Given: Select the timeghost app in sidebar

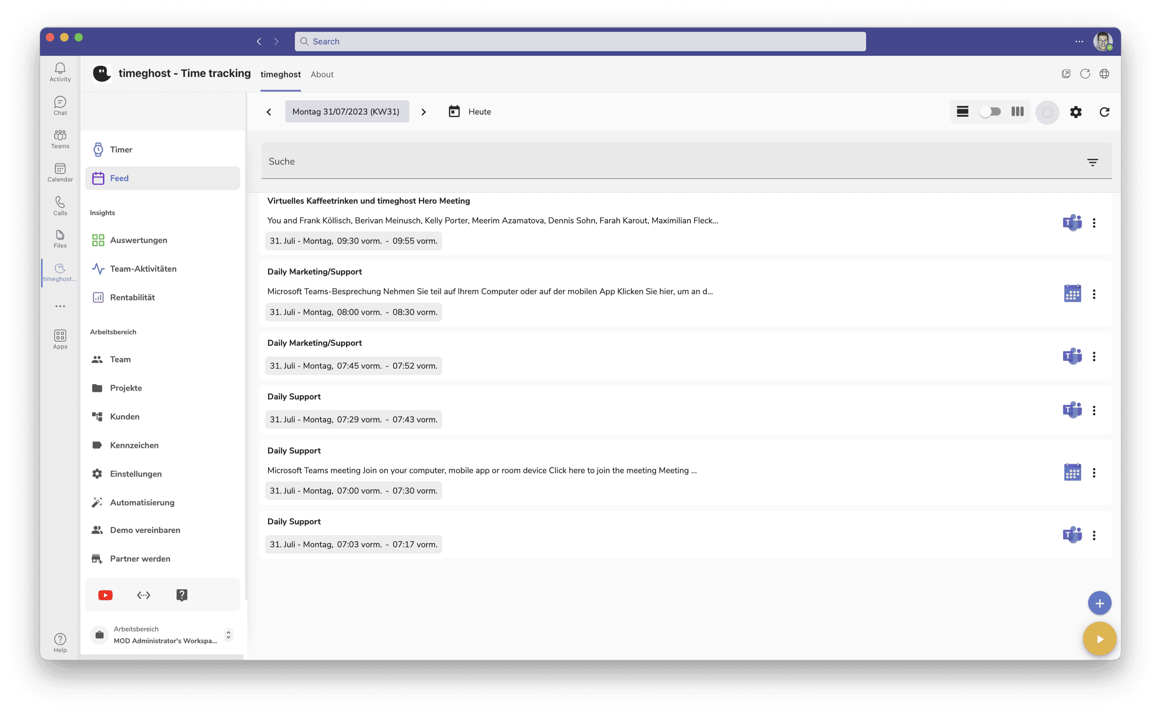Looking at the screenshot, I should (60, 273).
